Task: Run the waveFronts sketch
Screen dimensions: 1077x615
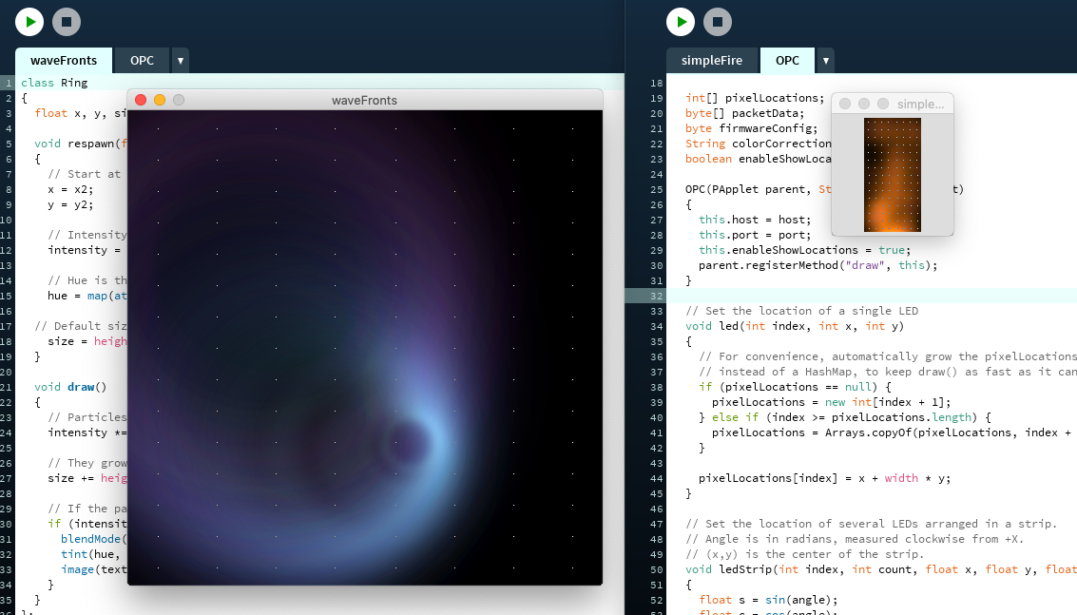Action: tap(29, 21)
